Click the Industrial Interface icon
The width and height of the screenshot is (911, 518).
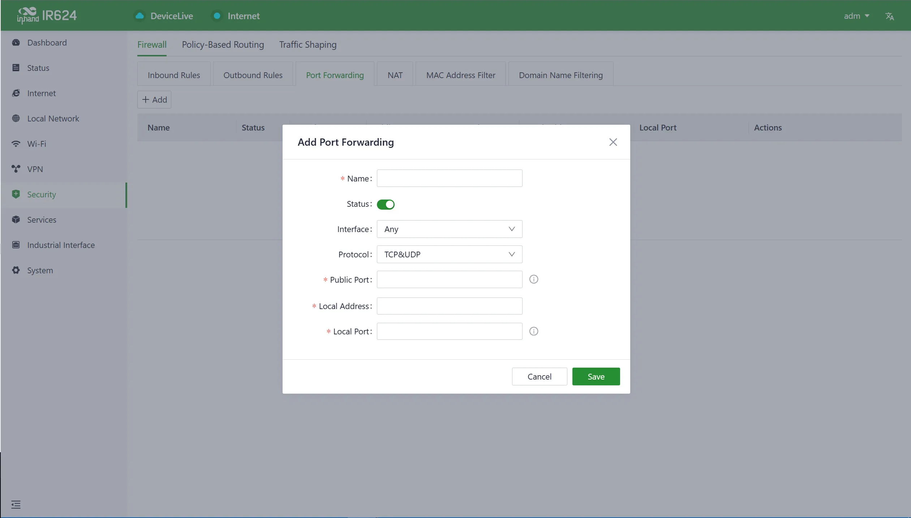(16, 245)
